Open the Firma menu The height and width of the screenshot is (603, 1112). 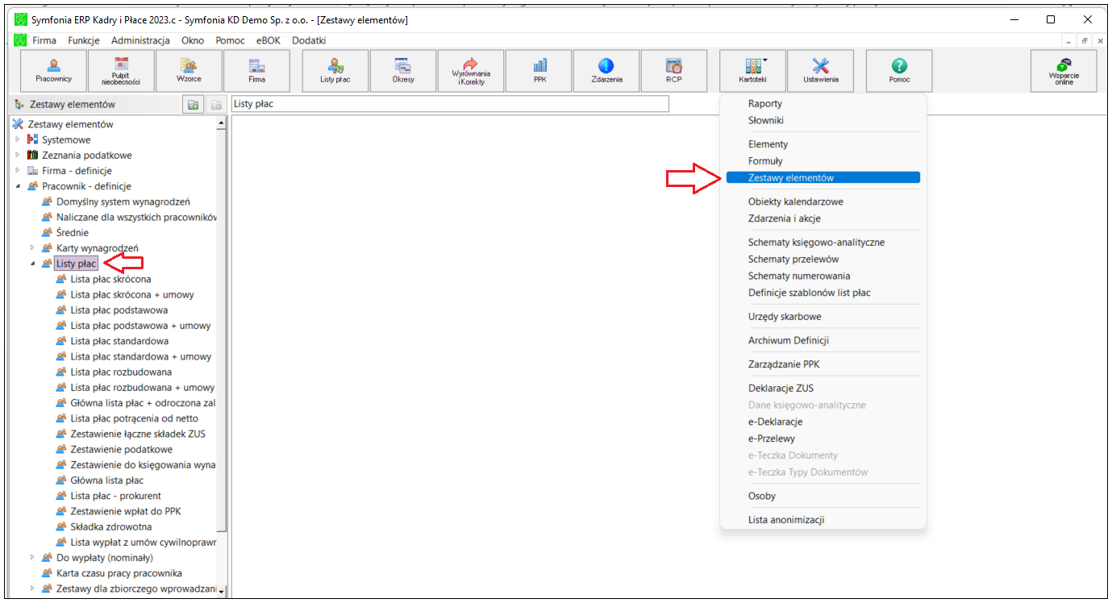click(44, 40)
